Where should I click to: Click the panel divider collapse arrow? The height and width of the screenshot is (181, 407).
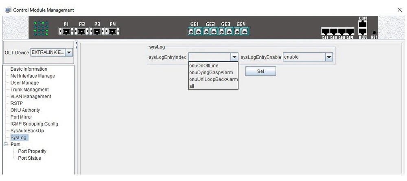[x=77, y=43]
